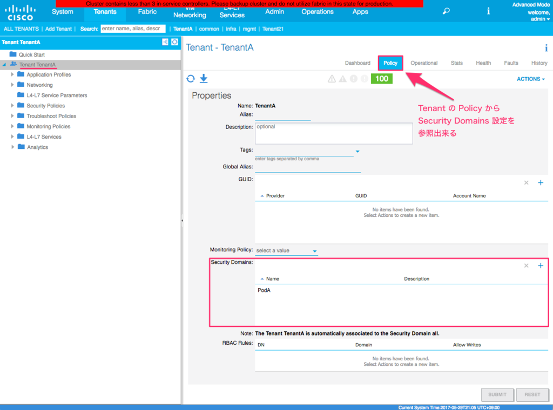Open the common tenant link
Image resolution: width=553 pixels, height=410 pixels.
209,29
